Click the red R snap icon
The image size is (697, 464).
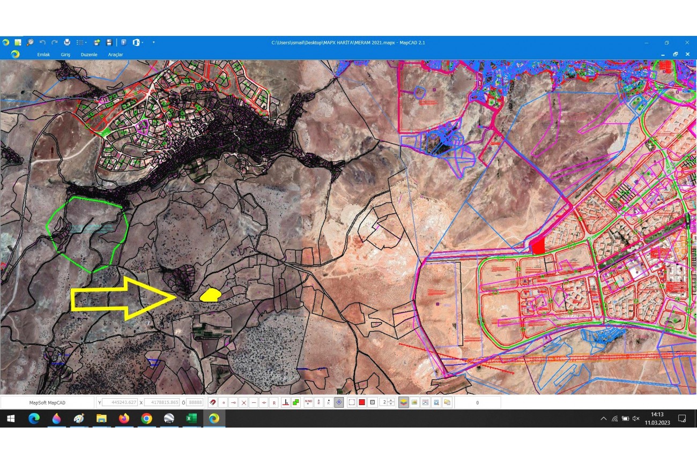(x=274, y=402)
